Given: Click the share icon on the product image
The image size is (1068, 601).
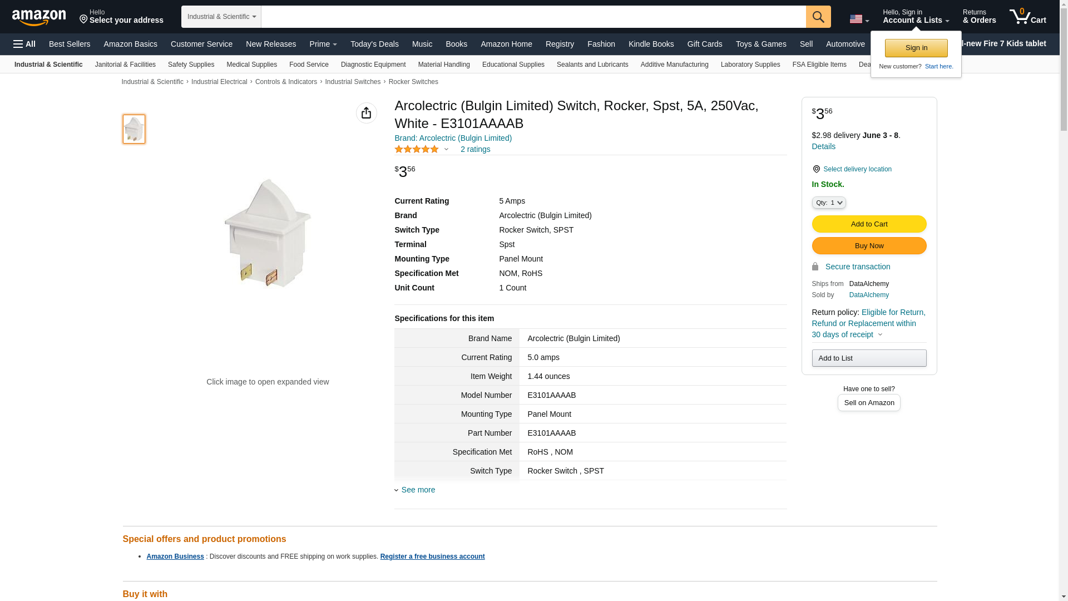Looking at the screenshot, I should coord(366,113).
